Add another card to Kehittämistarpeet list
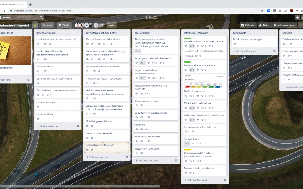Image resolution: width=303 pixels, height=189 pixels. 48,126
